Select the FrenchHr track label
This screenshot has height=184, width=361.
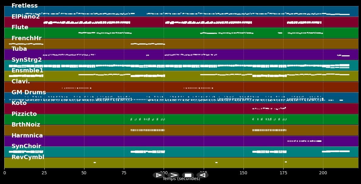26,38
